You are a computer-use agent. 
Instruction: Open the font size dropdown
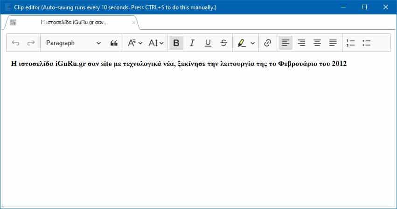pyautogui.click(x=156, y=43)
